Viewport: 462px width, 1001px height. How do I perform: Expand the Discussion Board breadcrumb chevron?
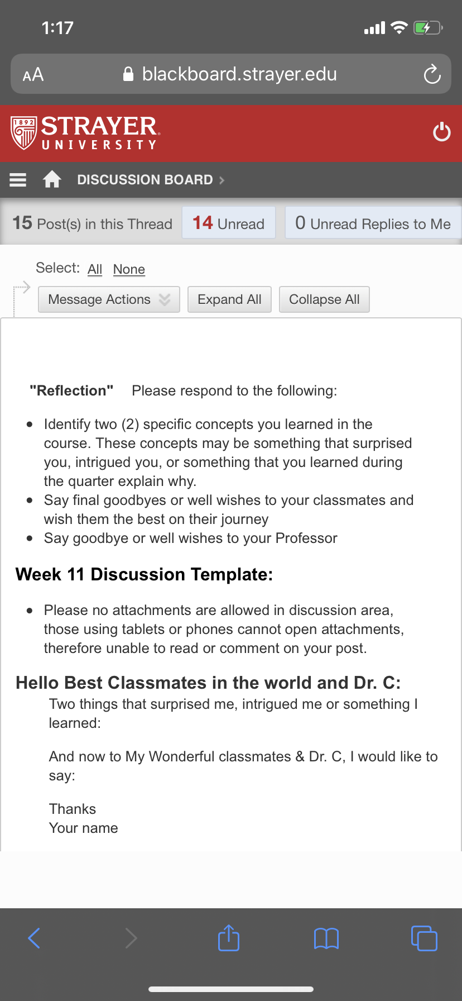[x=222, y=180]
